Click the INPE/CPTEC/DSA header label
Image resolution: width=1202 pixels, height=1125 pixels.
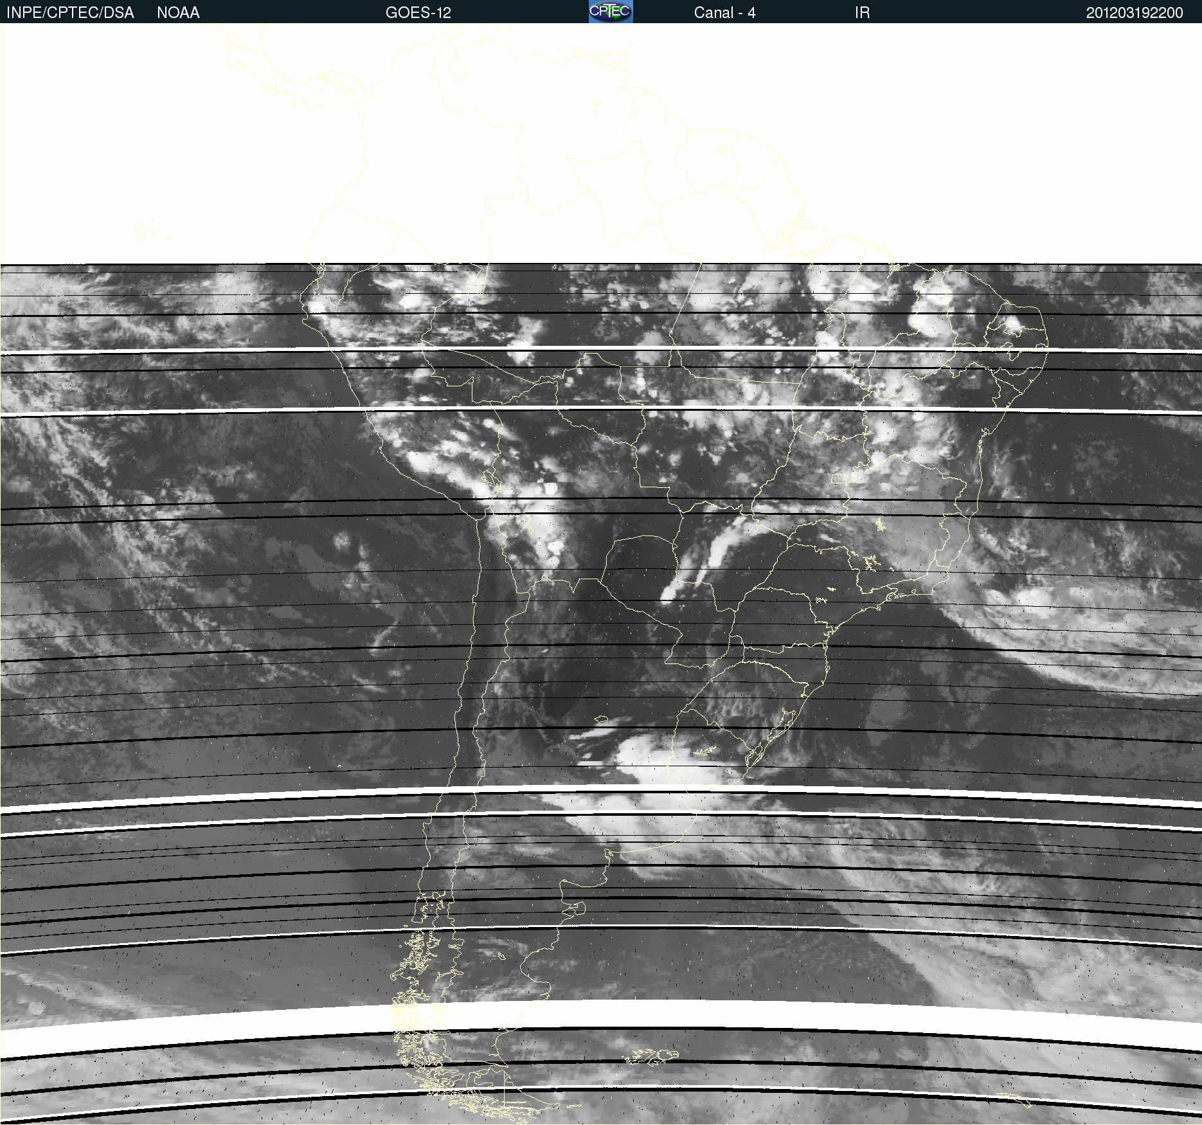pos(70,13)
